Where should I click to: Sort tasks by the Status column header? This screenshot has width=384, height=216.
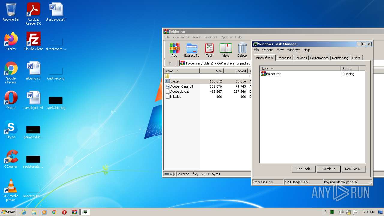coord(350,69)
